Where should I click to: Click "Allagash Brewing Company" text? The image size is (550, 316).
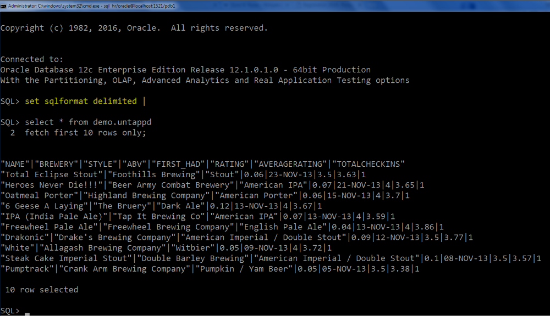(x=103, y=248)
